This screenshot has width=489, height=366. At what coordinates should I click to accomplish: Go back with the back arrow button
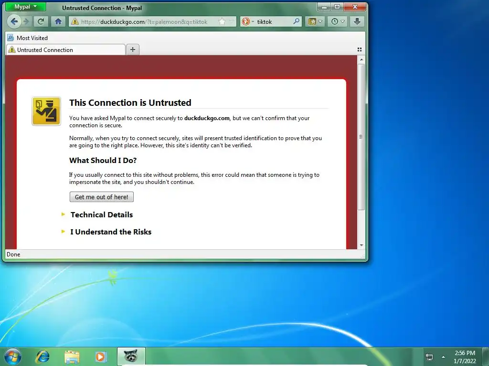[14, 21]
